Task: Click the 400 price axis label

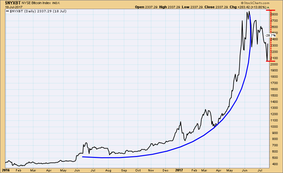Action: coord(275,164)
